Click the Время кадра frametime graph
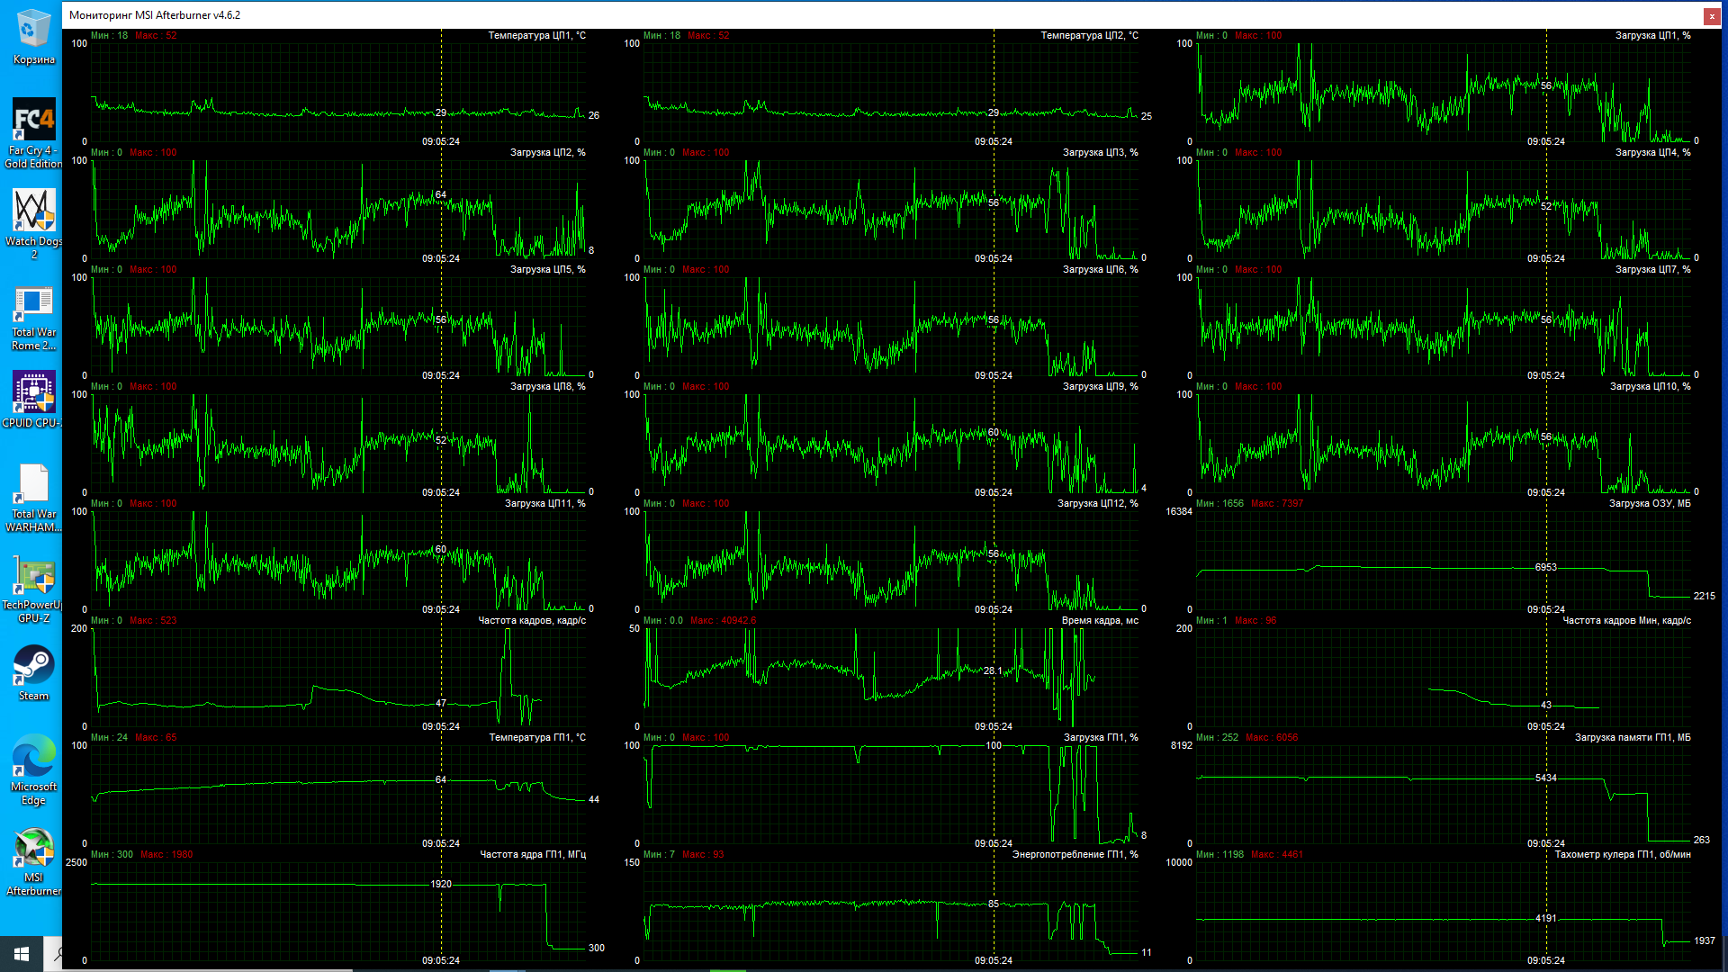This screenshot has width=1728, height=972. 891,677
